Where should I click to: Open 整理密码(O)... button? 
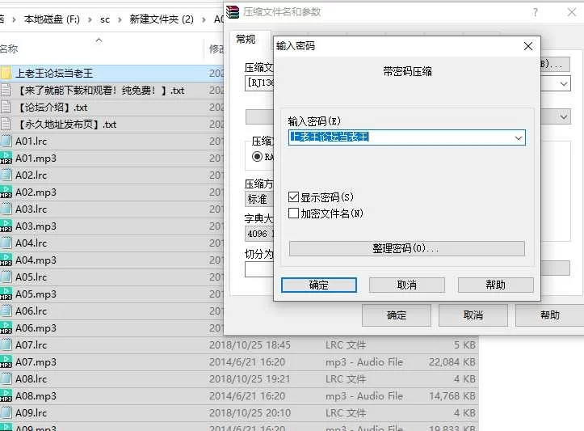(x=407, y=248)
